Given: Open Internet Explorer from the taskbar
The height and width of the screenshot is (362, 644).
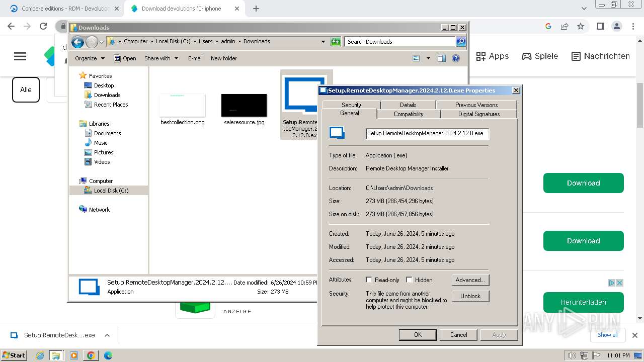Looking at the screenshot, I should [40, 355].
